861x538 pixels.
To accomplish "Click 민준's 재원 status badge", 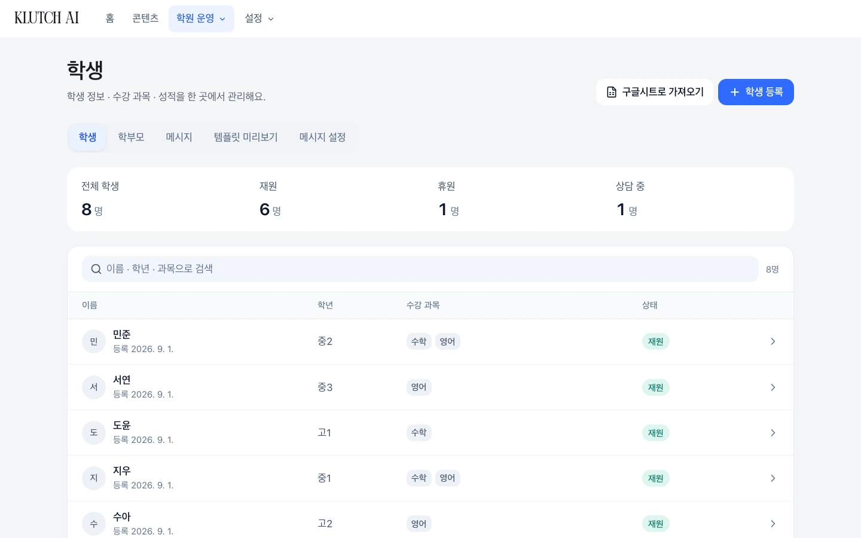I will 656,341.
